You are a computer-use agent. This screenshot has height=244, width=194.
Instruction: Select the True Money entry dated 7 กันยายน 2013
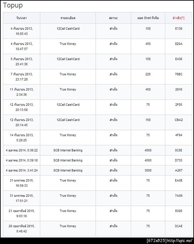(x=68, y=74)
